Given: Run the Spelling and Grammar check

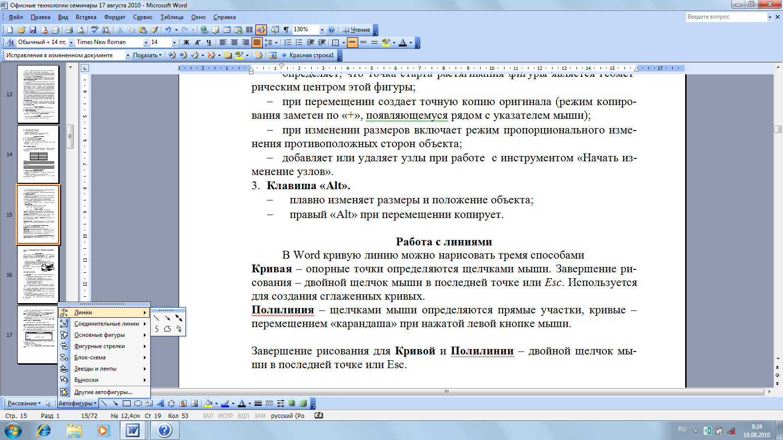Looking at the screenshot, I should (x=94, y=30).
